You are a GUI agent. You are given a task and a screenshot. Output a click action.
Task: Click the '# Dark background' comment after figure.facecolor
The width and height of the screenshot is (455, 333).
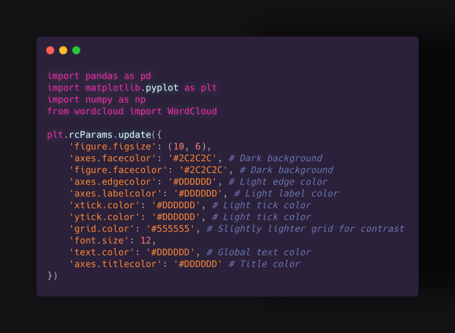click(x=286, y=170)
